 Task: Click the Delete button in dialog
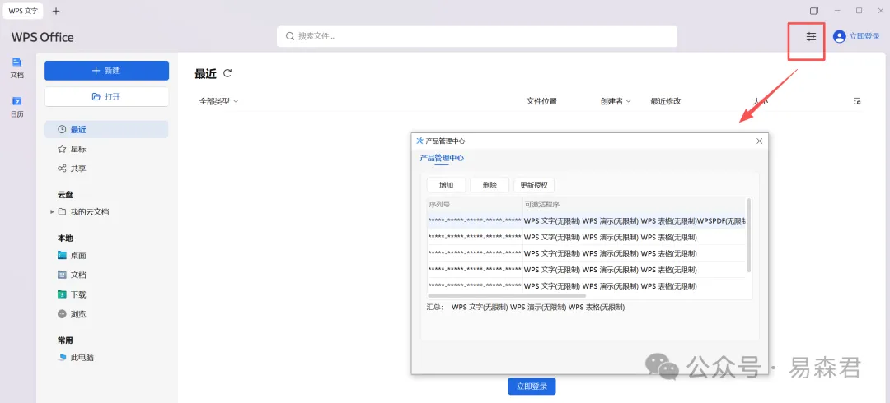[489, 185]
